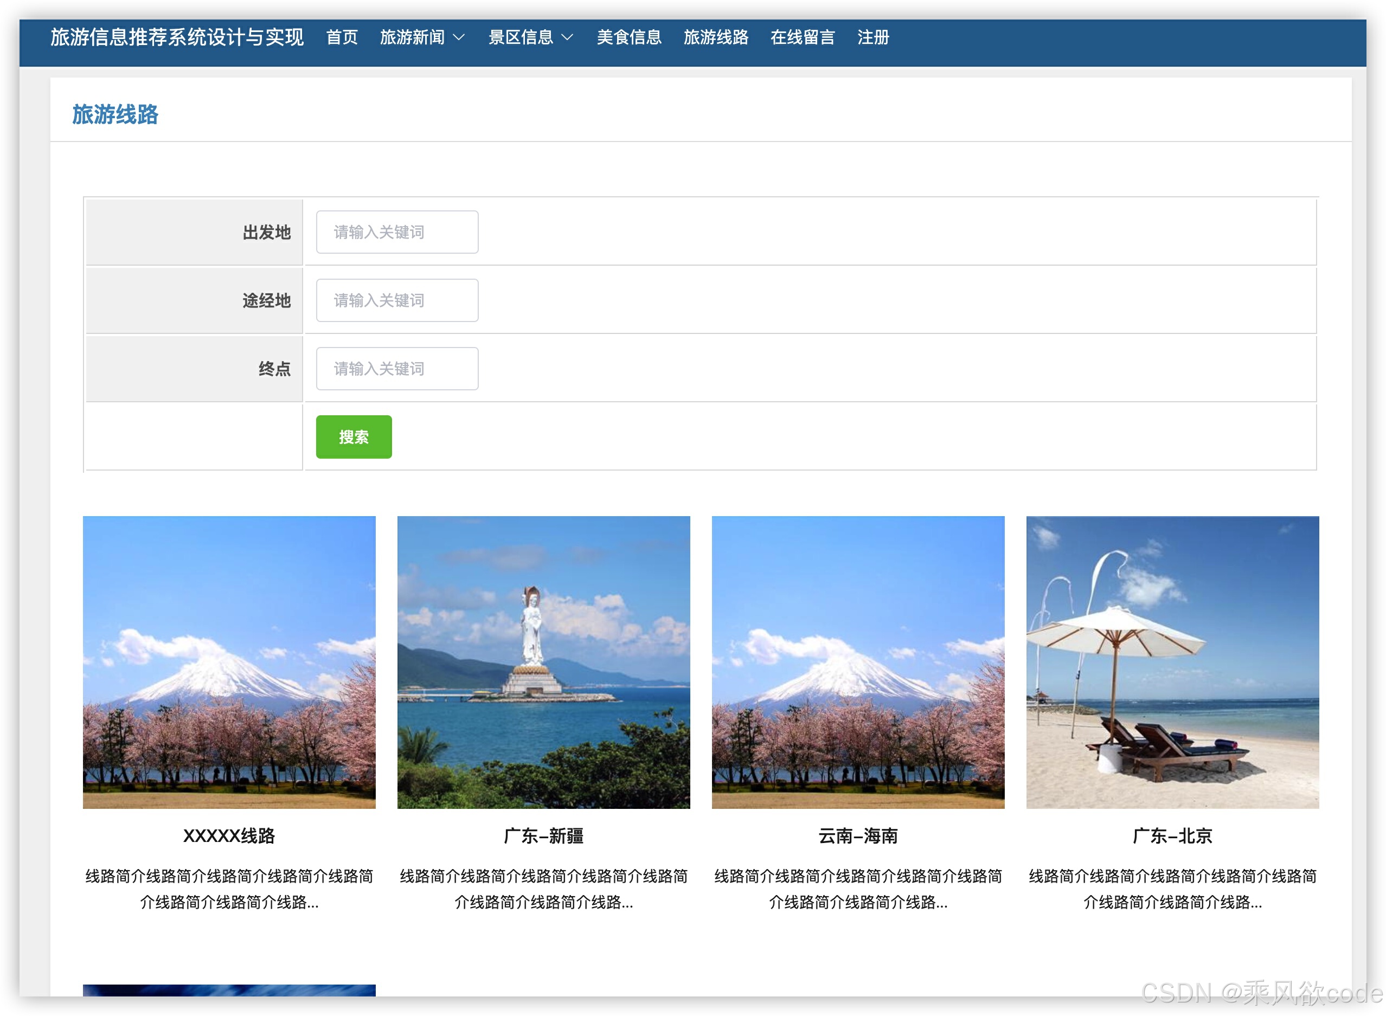Click the 终点 keyword input field
Viewport: 1386px width, 1016px height.
(x=397, y=368)
